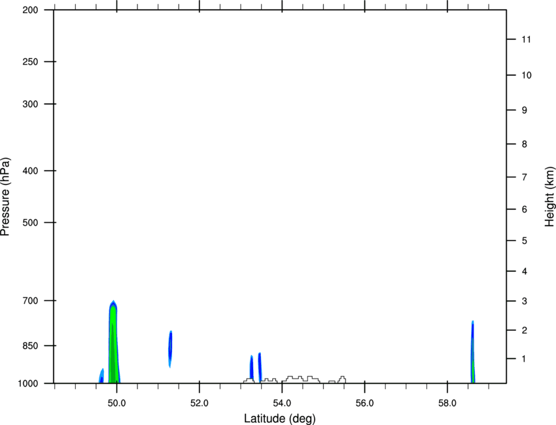Click the 300 pressure tick label
The width and height of the screenshot is (556, 425).
pyautogui.click(x=31, y=104)
